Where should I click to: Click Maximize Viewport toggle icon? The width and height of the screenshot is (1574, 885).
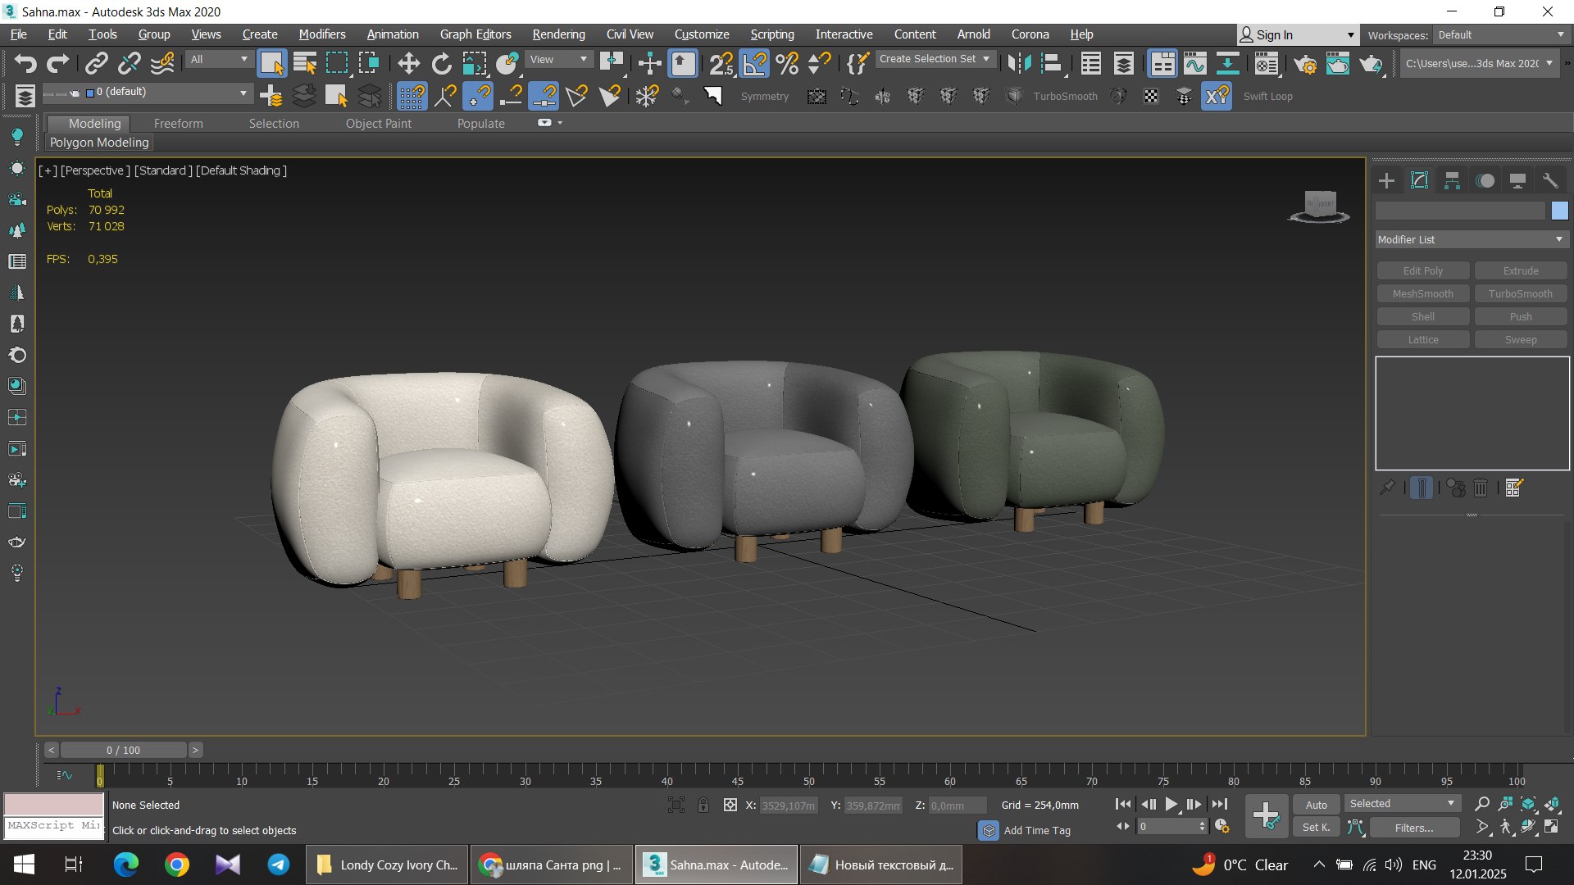click(x=1551, y=827)
